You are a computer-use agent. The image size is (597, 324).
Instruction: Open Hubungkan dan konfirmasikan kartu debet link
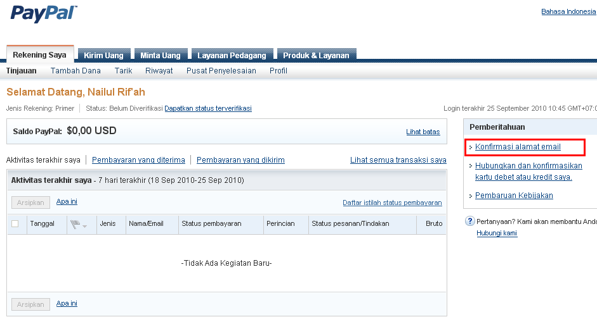(x=528, y=171)
